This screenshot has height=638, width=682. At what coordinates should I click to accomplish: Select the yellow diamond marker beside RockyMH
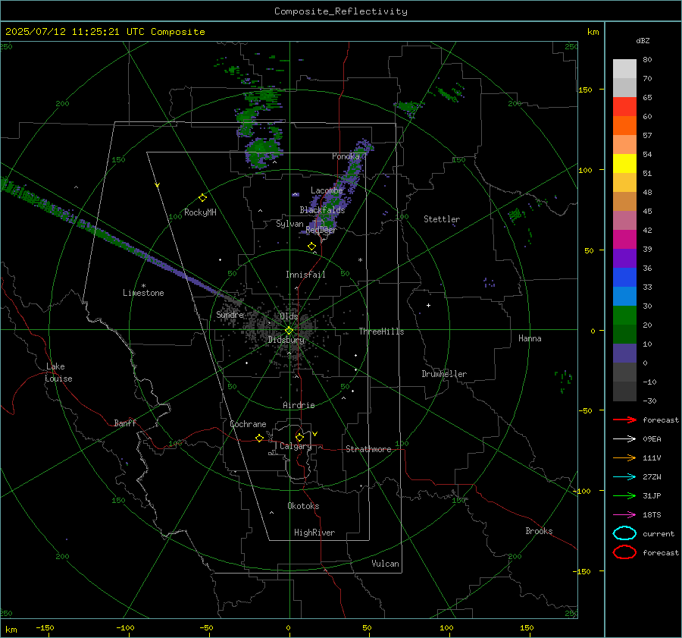coord(202,198)
